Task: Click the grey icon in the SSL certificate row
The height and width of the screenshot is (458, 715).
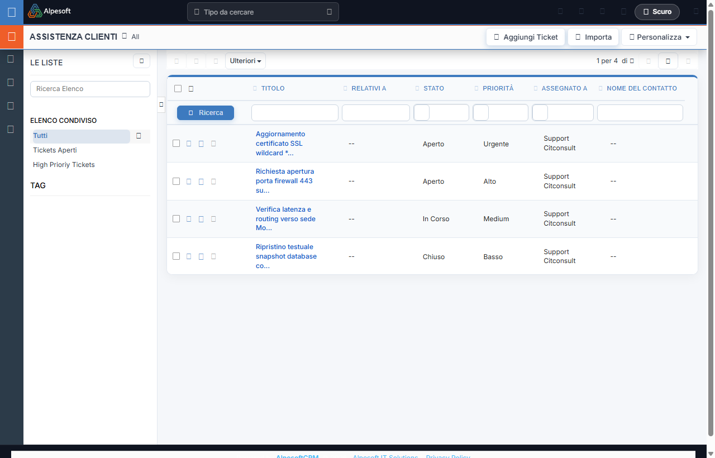Action: pos(213,144)
